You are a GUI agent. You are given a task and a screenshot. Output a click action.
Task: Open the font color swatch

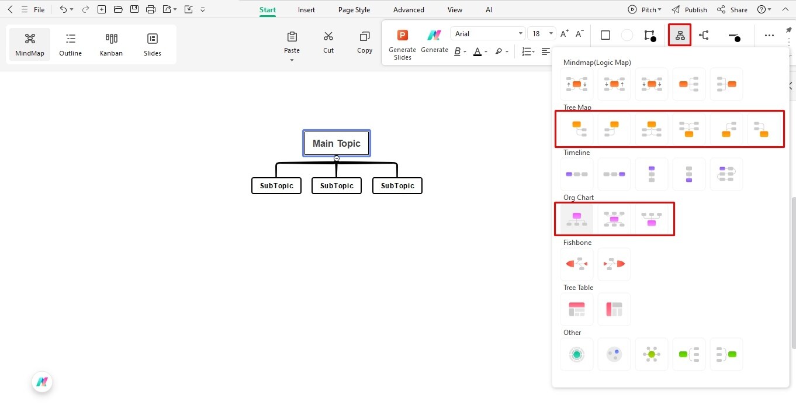coord(477,51)
